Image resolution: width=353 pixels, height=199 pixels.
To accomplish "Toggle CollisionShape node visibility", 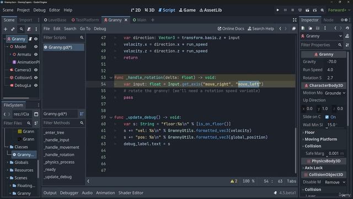I will click(x=36, y=77).
